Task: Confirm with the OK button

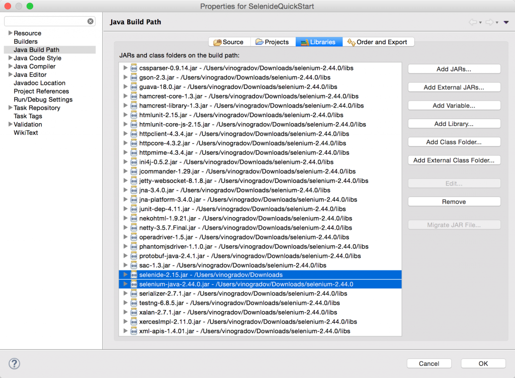Action: pyautogui.click(x=483, y=363)
